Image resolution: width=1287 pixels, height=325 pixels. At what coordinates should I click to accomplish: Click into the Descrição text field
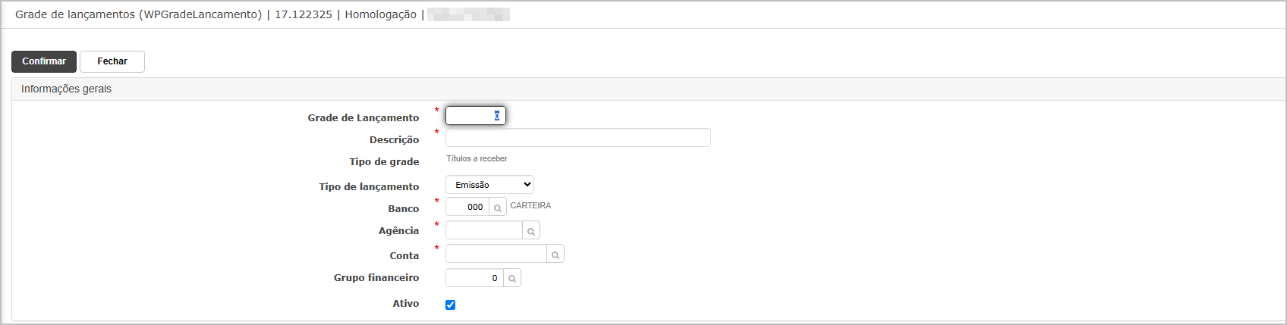[x=577, y=138]
